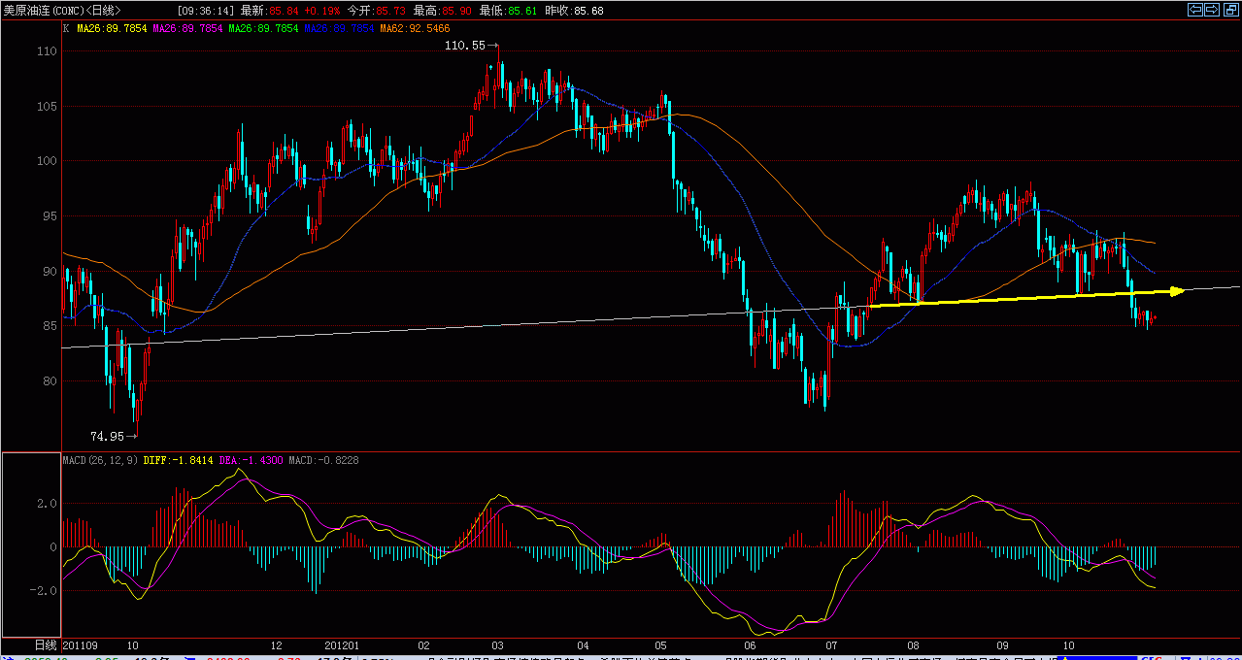Click the K label beside the MA indicators

pos(66,29)
